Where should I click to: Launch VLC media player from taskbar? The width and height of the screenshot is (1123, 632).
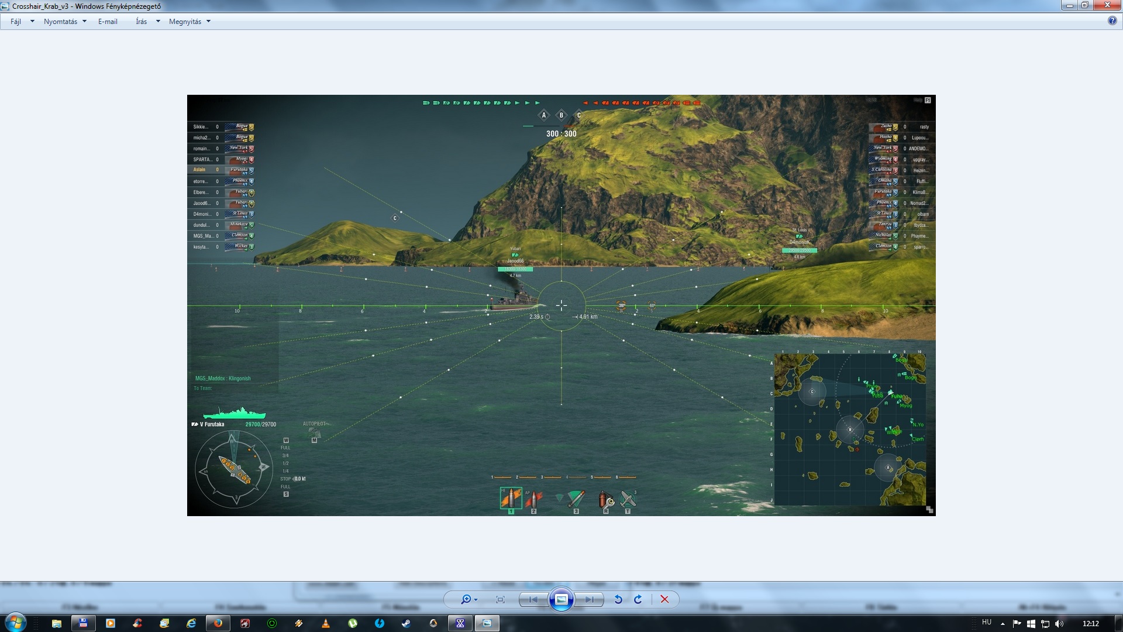[x=325, y=623]
